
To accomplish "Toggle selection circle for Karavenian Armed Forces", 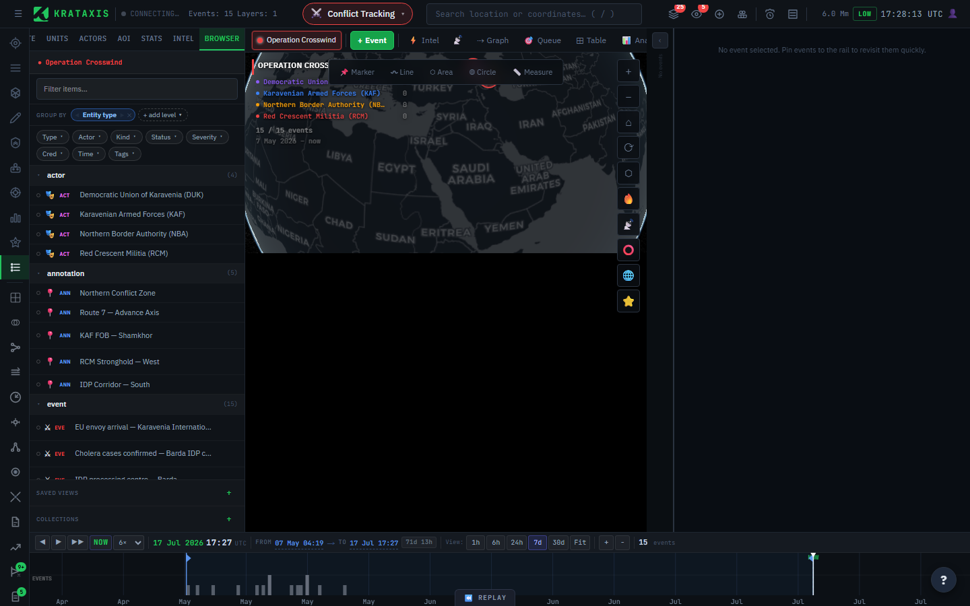I will pyautogui.click(x=38, y=215).
